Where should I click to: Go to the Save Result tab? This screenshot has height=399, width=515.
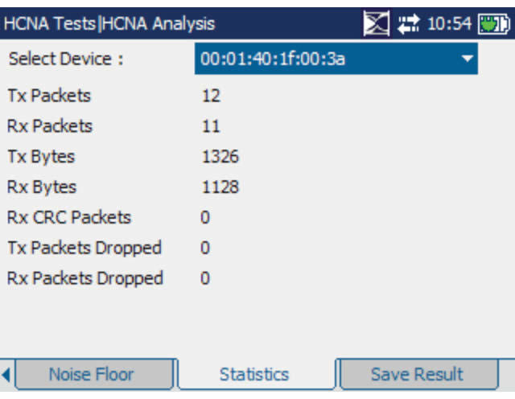click(417, 374)
